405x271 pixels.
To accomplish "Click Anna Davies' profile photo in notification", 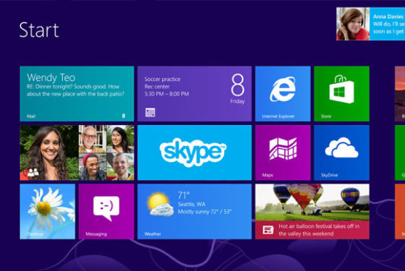I will click(x=353, y=24).
